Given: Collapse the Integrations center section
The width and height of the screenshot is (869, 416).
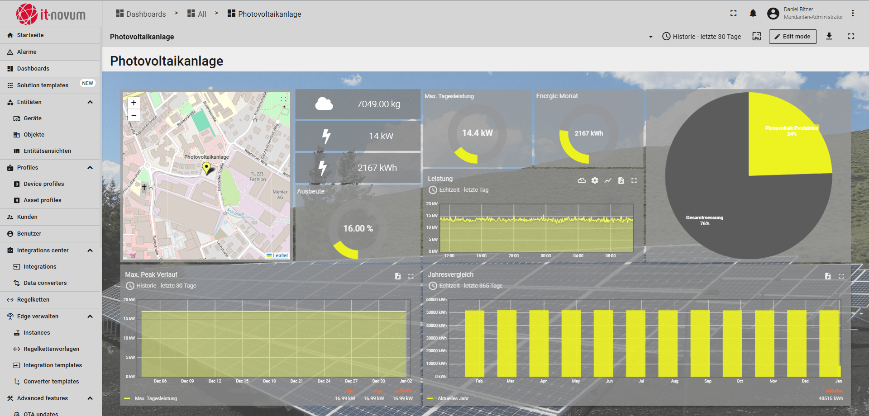Looking at the screenshot, I should click(90, 251).
